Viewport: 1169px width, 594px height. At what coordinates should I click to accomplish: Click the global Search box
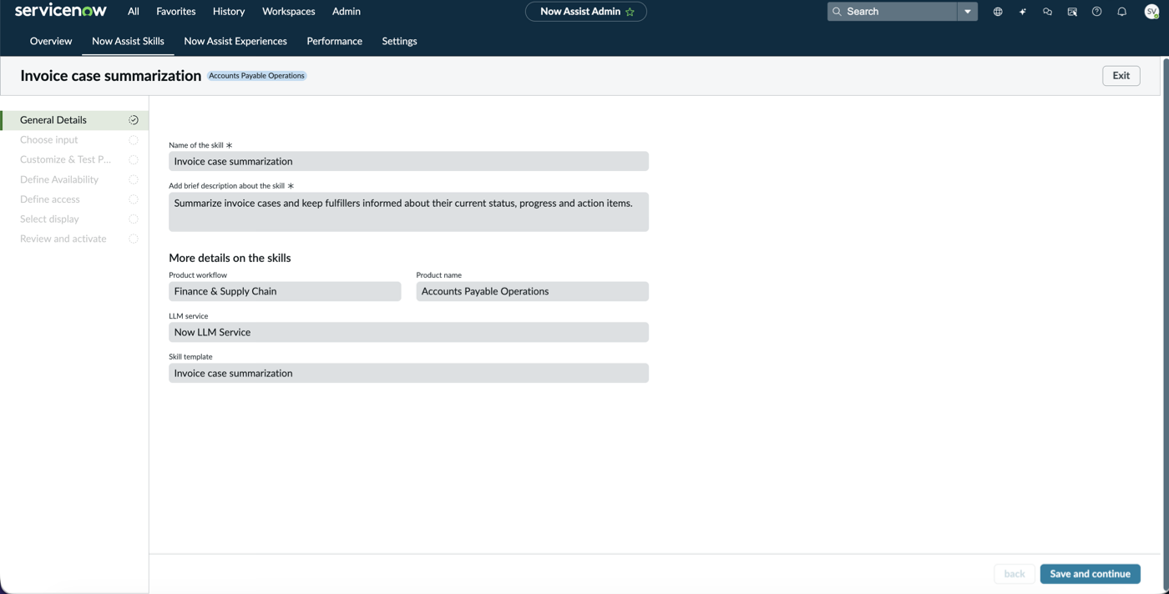point(892,12)
